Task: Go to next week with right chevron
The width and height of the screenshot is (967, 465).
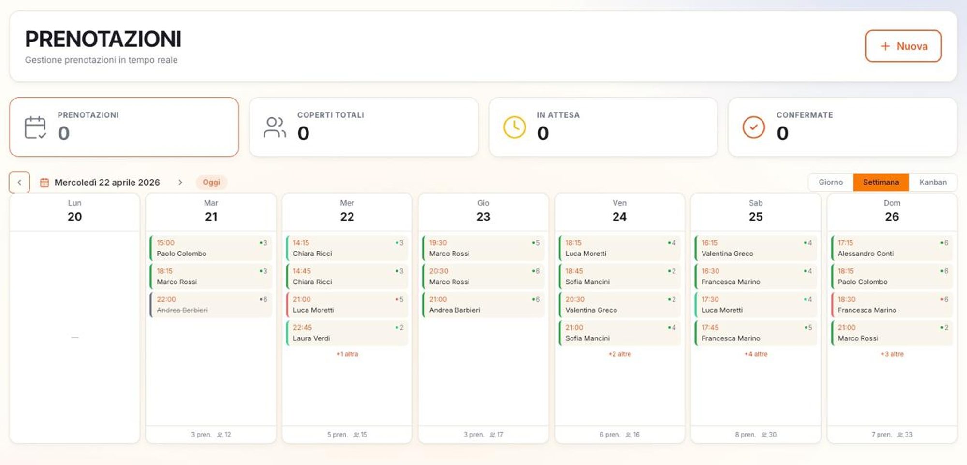Action: [x=180, y=183]
